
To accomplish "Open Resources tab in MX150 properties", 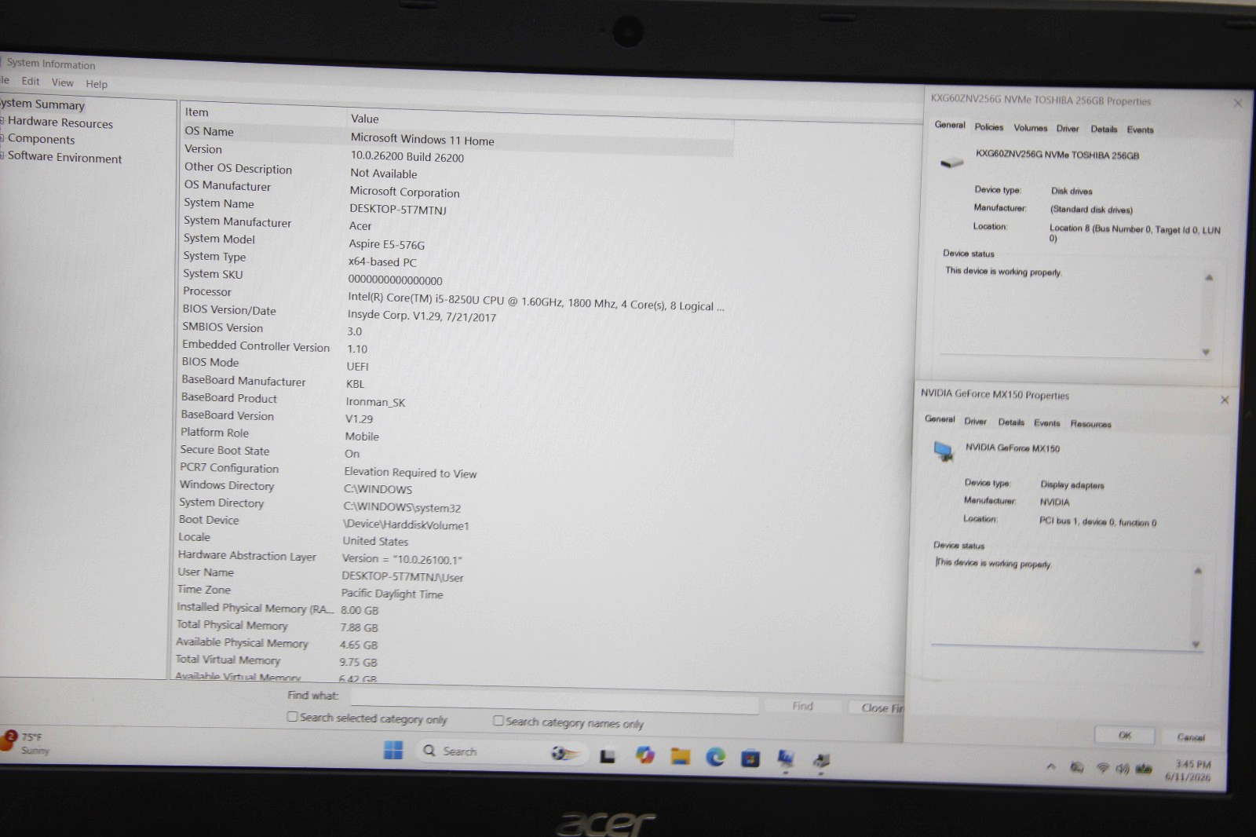I will click(1090, 424).
